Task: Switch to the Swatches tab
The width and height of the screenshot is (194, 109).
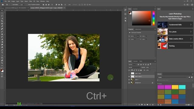Action: (135, 9)
